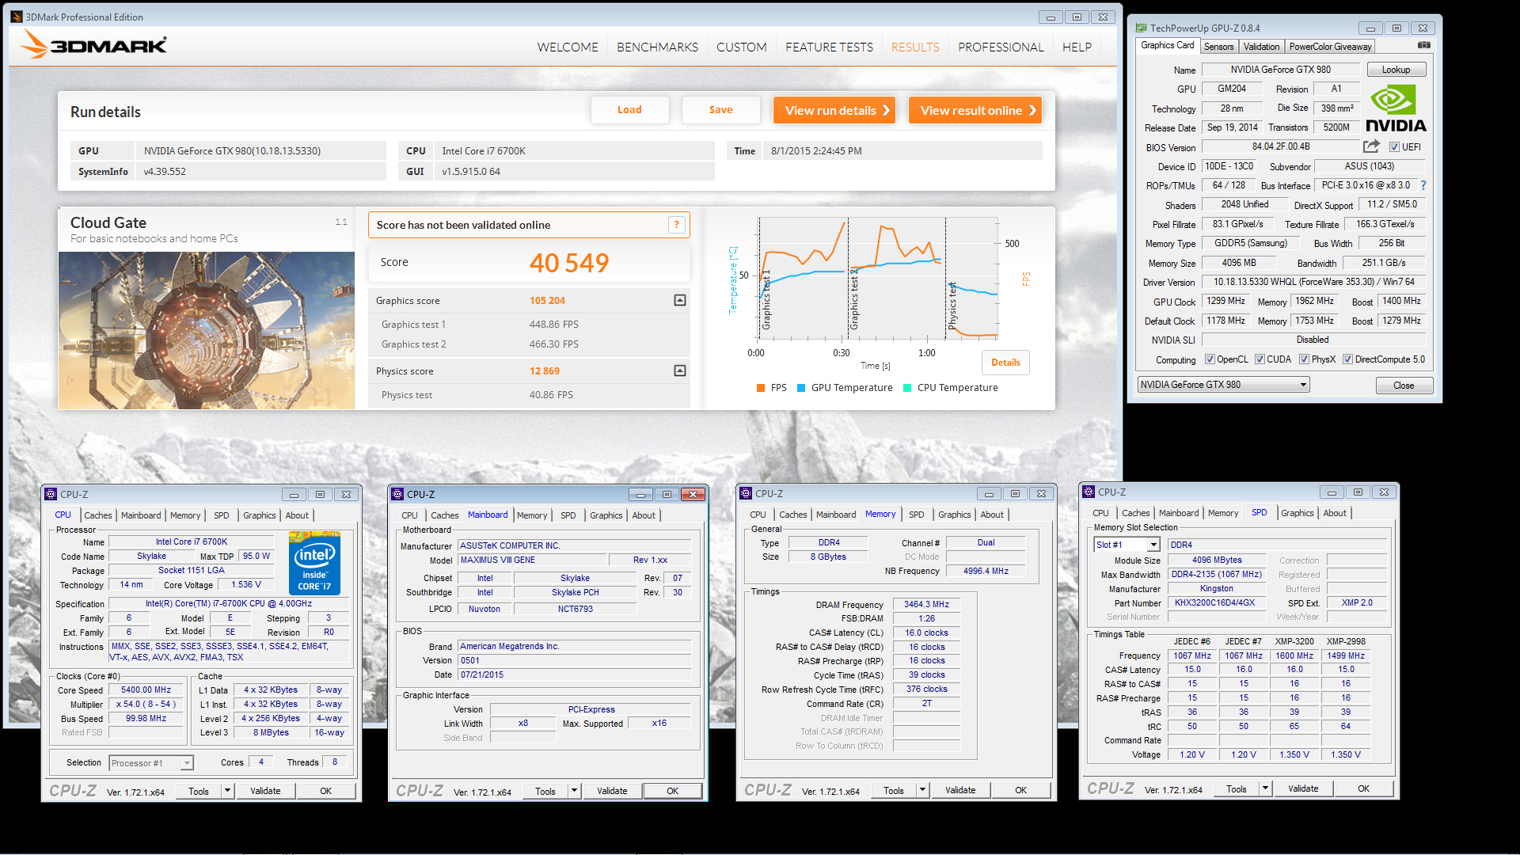Toggle the UEFI checkbox in GPU-Z
The height and width of the screenshot is (855, 1520).
[1394, 147]
